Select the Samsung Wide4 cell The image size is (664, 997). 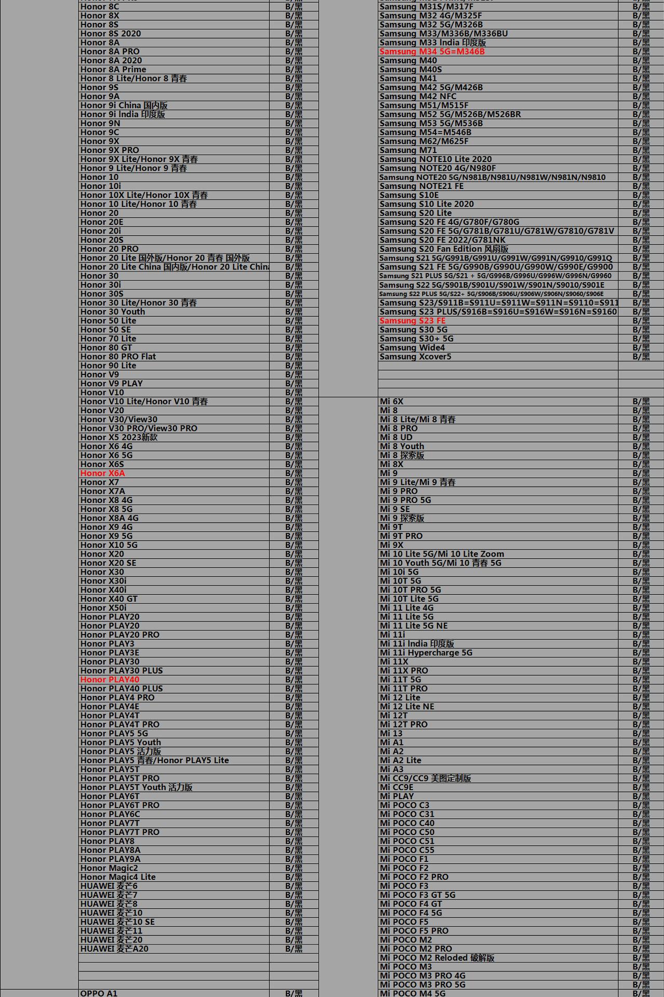tap(412, 347)
